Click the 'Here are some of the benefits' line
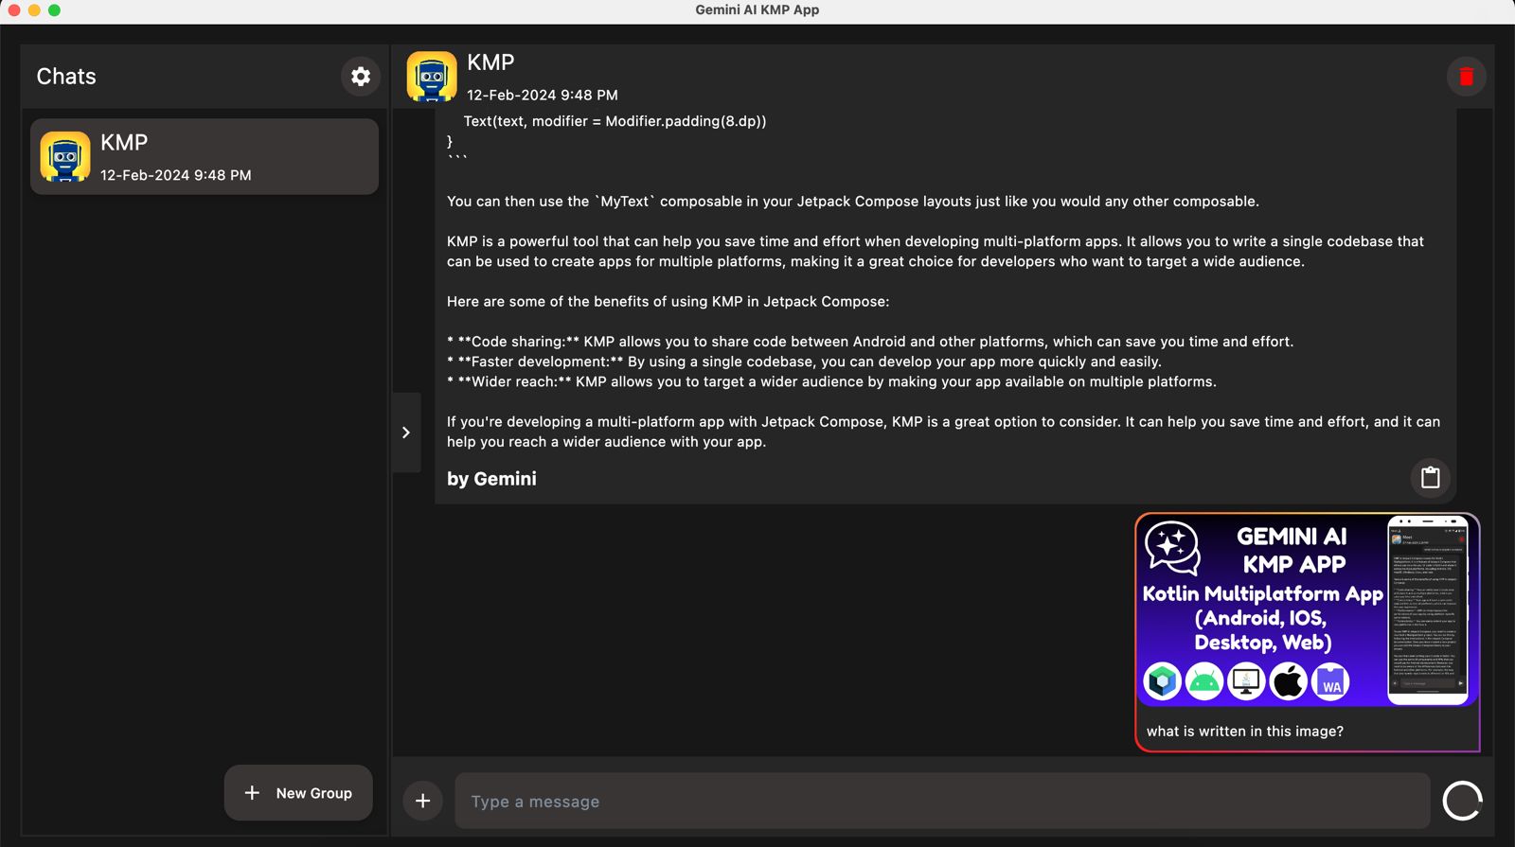 668,302
